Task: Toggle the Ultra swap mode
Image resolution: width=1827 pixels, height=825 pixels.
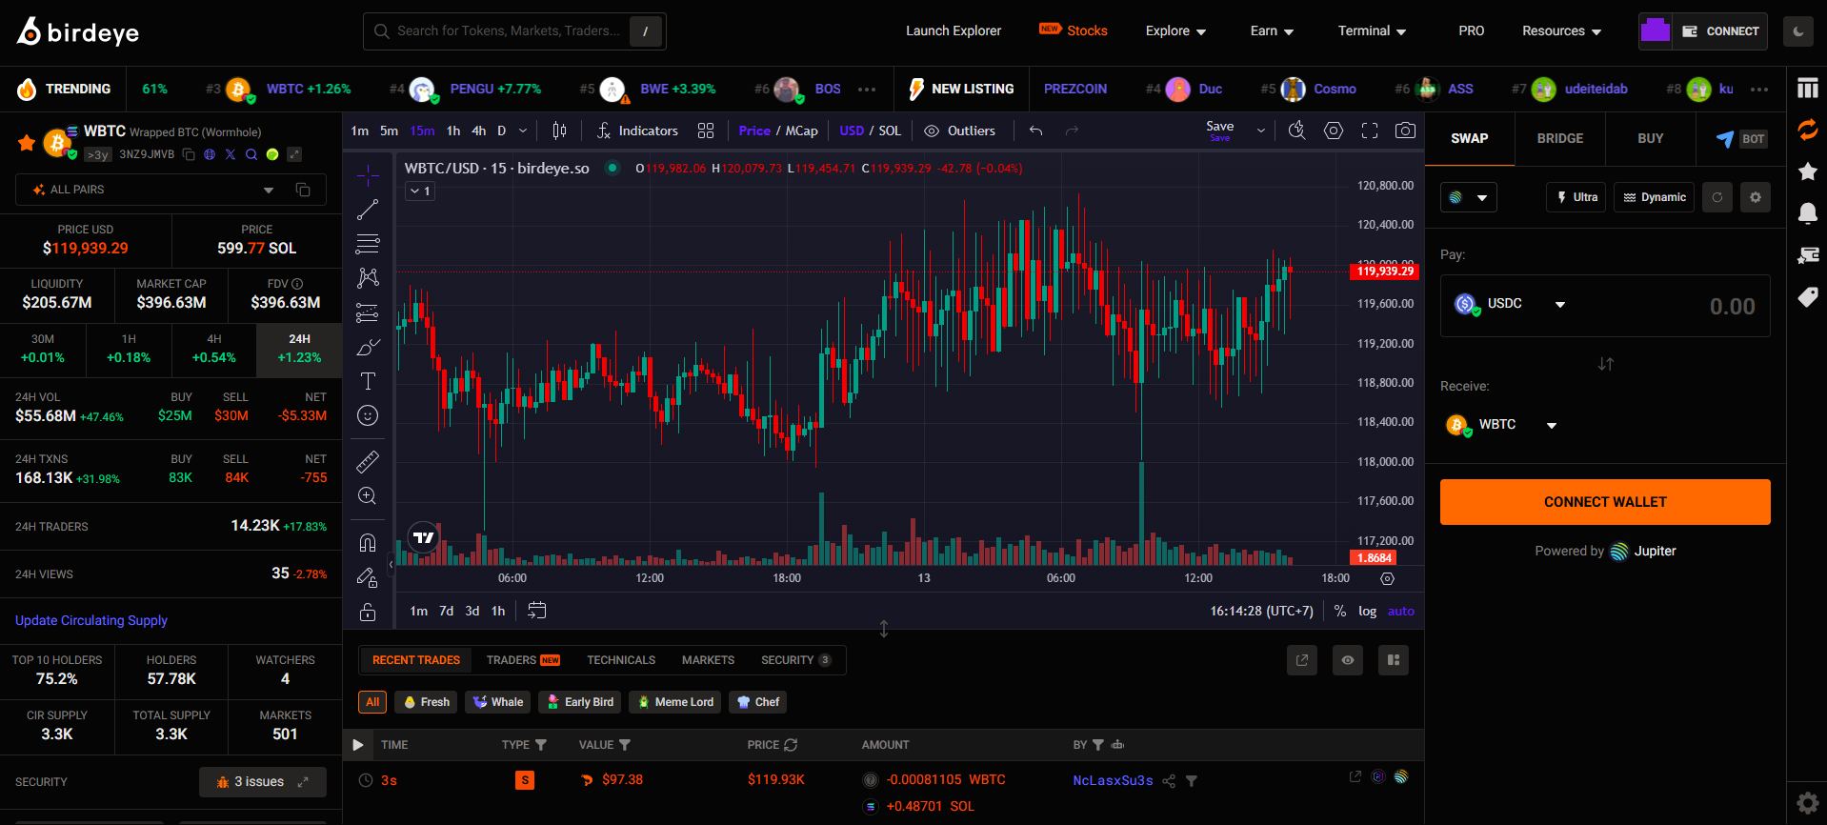Action: point(1576,197)
